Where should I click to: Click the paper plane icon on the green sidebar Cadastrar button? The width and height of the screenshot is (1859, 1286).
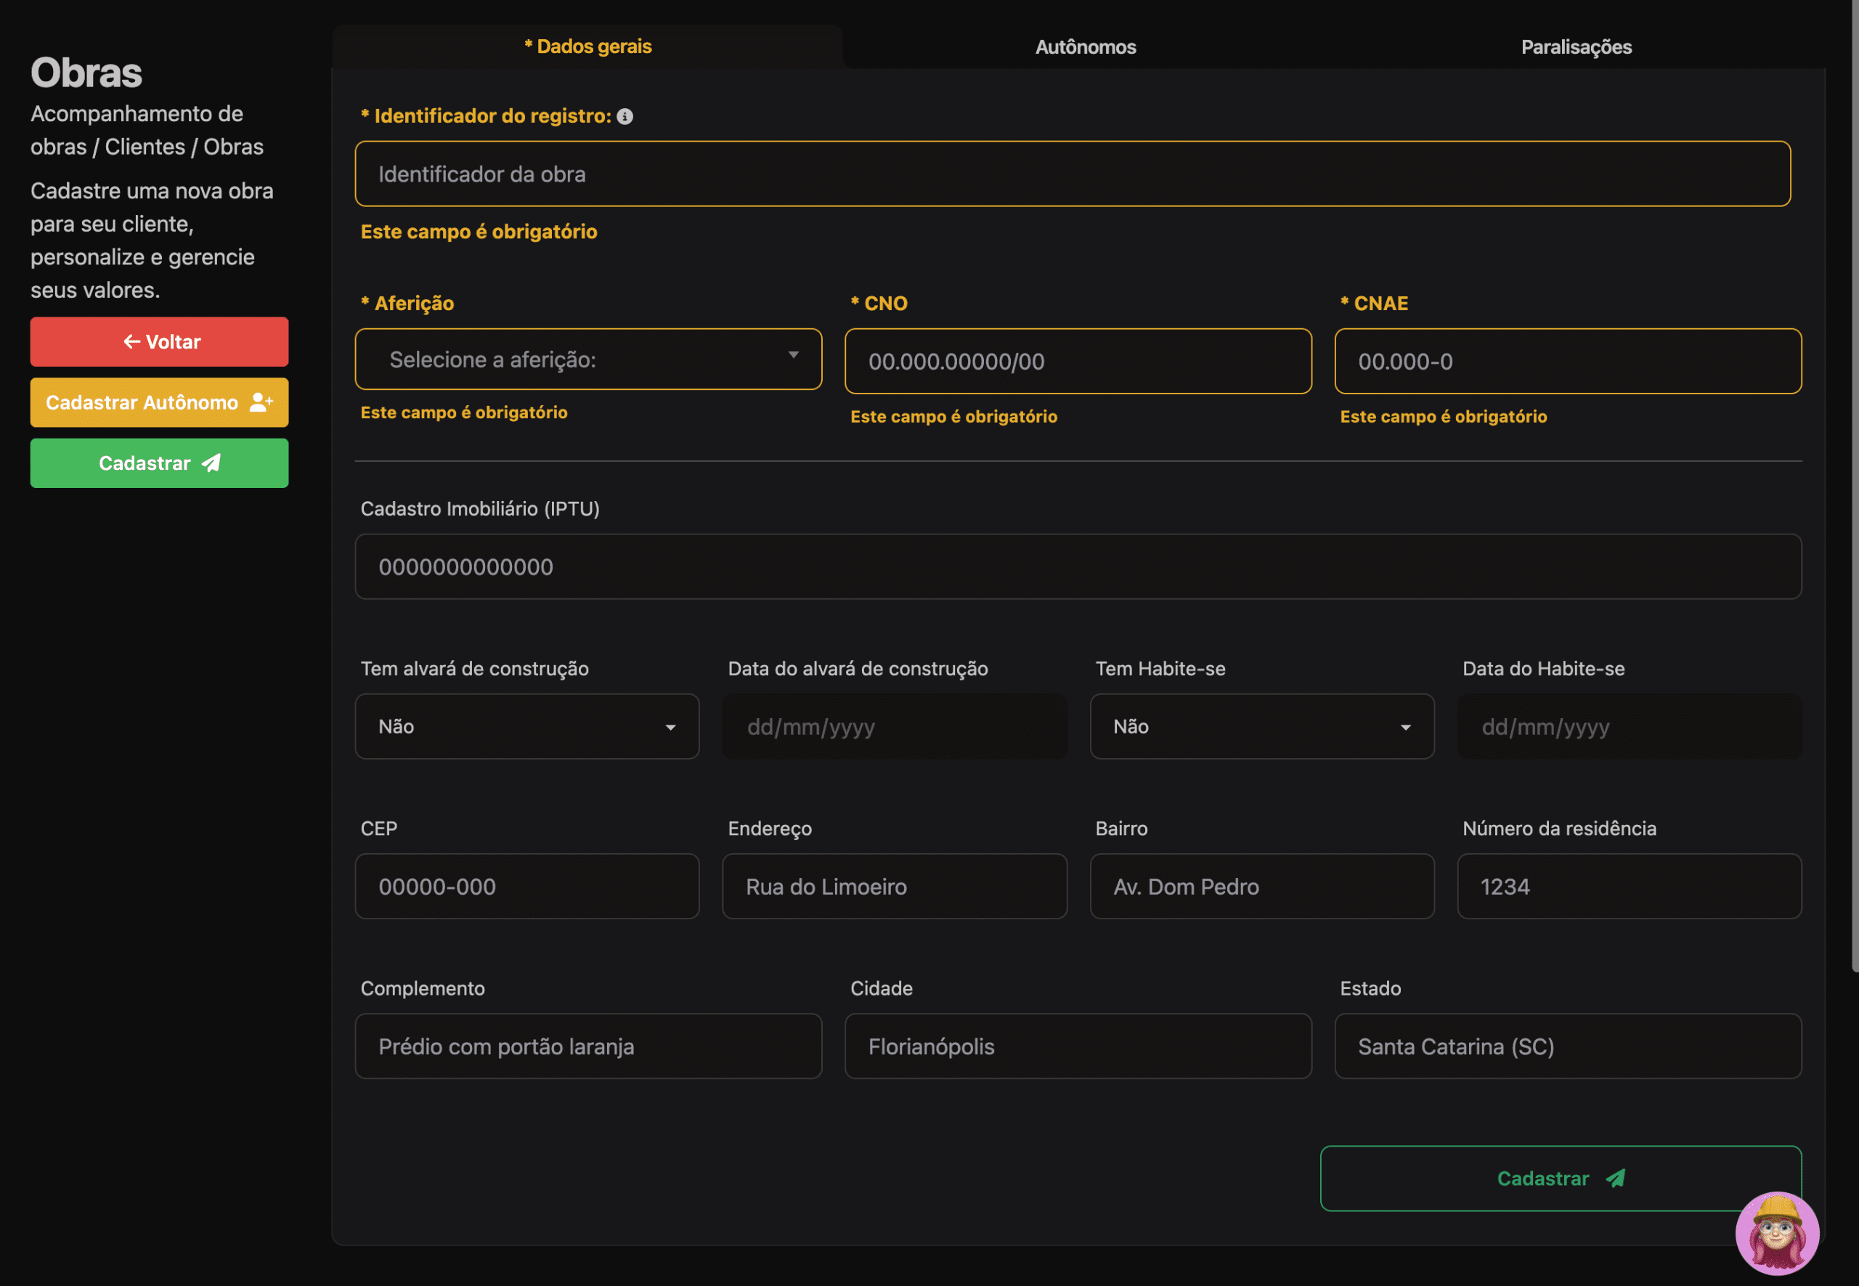point(211,463)
